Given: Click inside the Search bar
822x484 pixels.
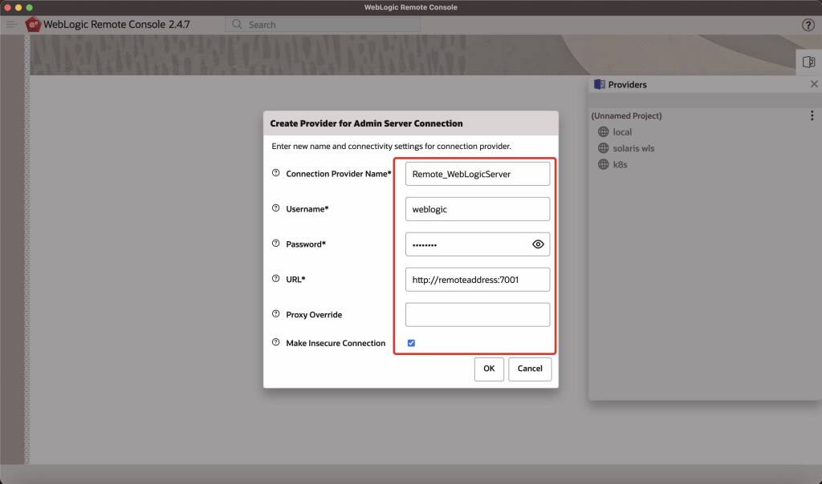Looking at the screenshot, I should pyautogui.click(x=321, y=24).
